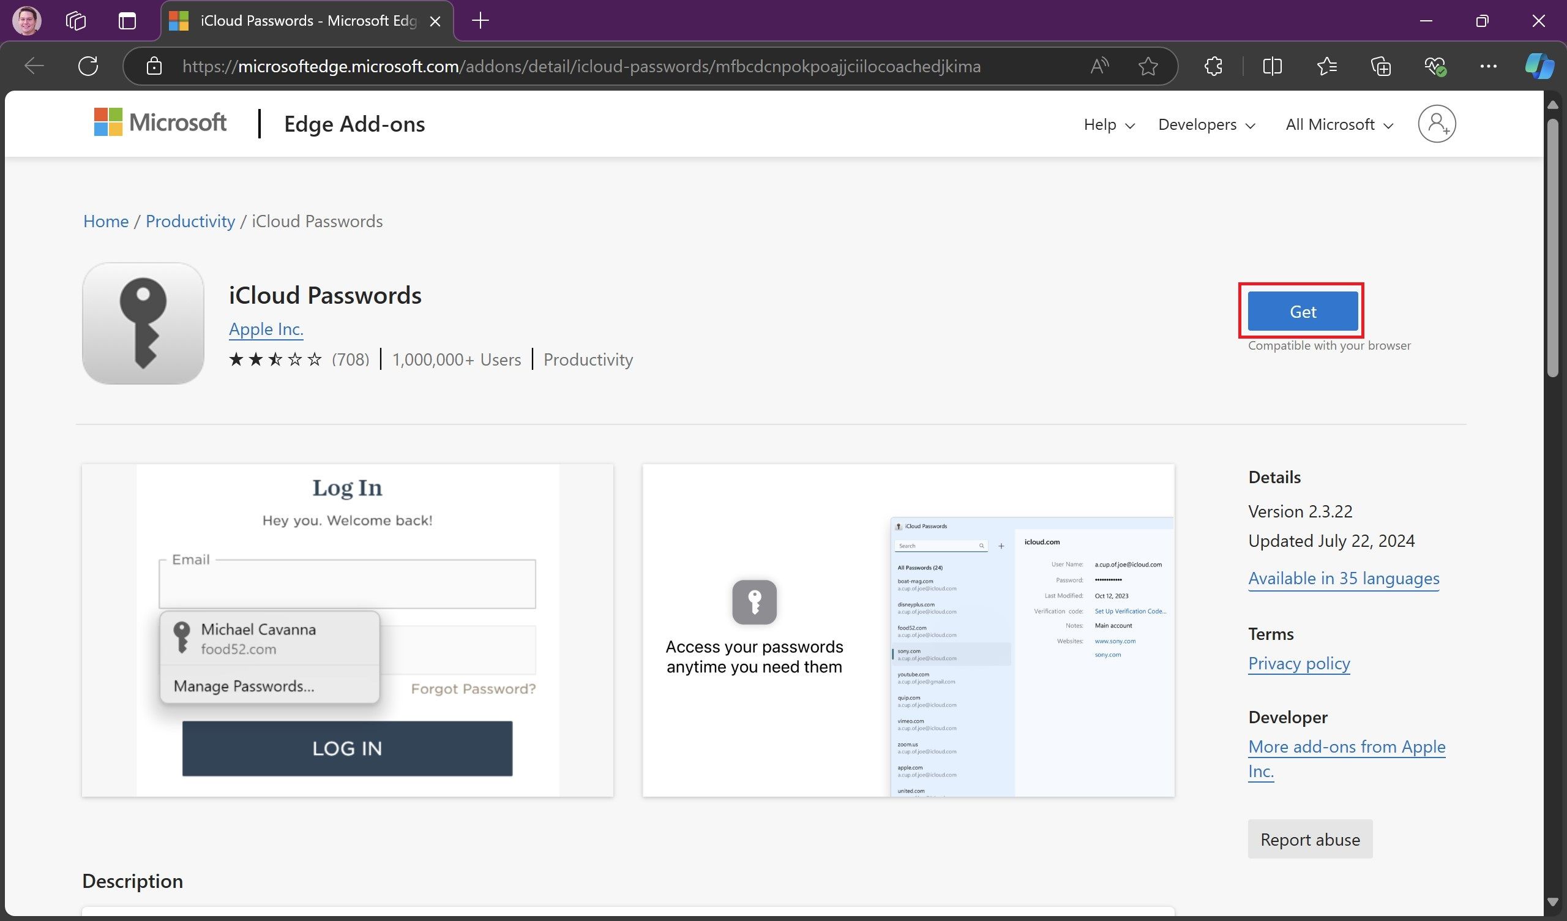Image resolution: width=1567 pixels, height=921 pixels.
Task: Select Home breadcrumb navigation link
Action: [107, 219]
